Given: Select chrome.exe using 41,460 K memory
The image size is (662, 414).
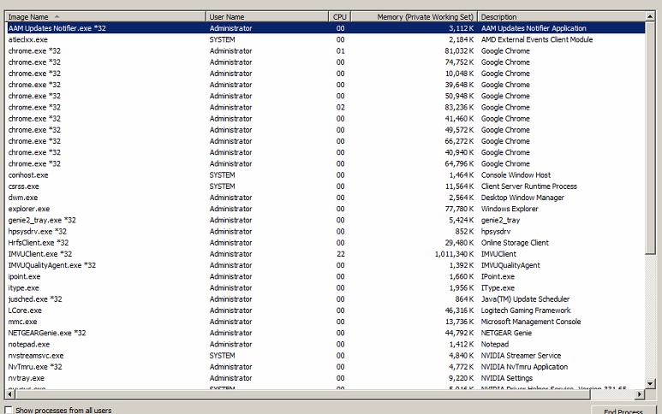Looking at the screenshot, I should click(x=325, y=118).
